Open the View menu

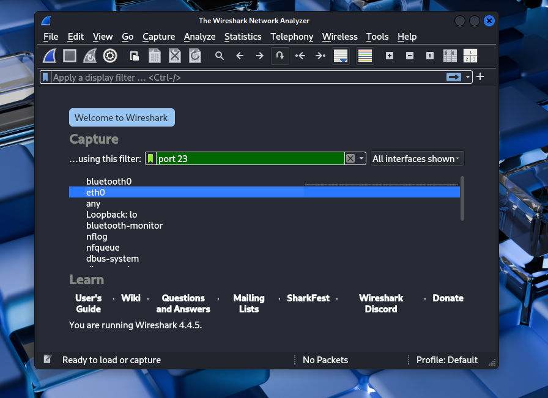[x=103, y=37]
